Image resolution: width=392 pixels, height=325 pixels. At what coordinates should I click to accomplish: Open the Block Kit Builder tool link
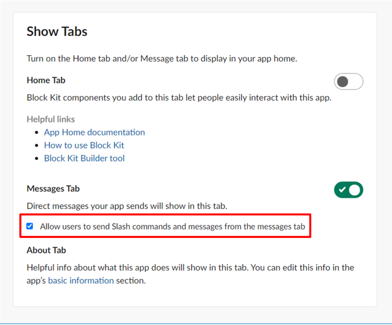coord(84,158)
